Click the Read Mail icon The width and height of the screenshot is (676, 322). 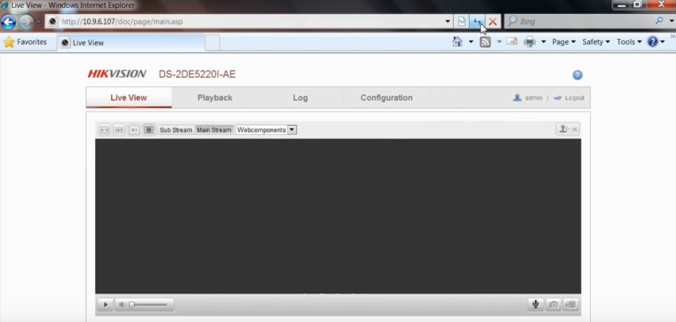click(512, 41)
